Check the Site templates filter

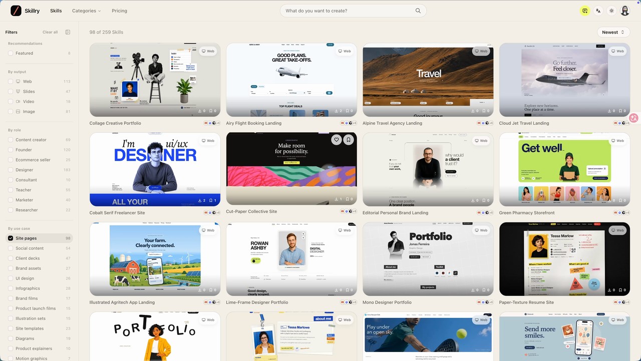[11, 328]
